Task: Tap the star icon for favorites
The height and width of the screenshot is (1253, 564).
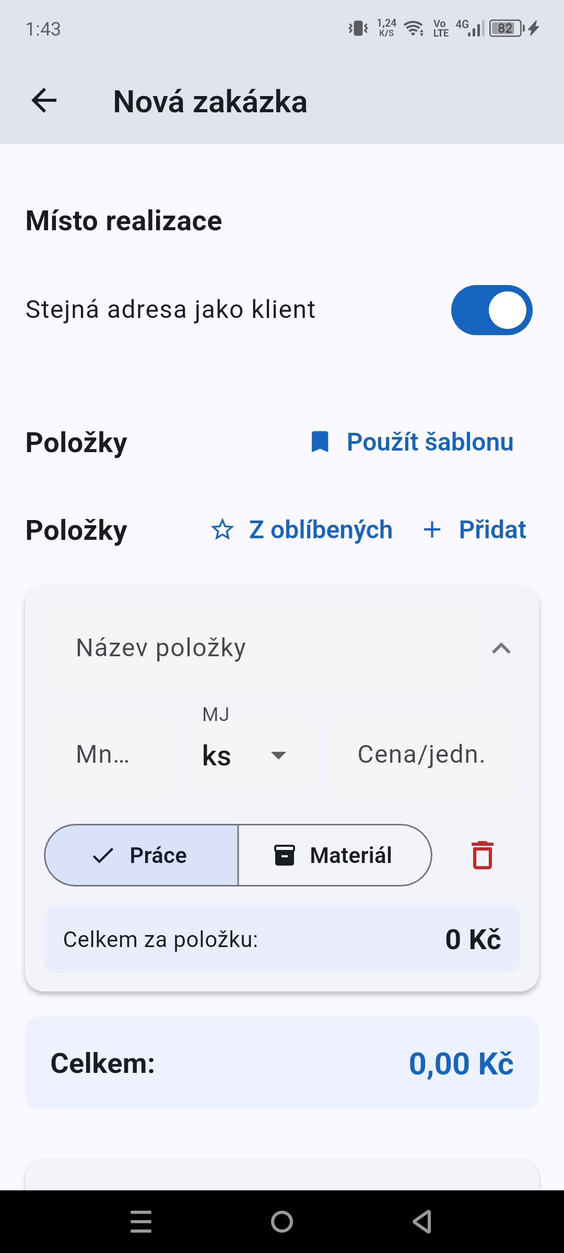Action: [x=222, y=530]
